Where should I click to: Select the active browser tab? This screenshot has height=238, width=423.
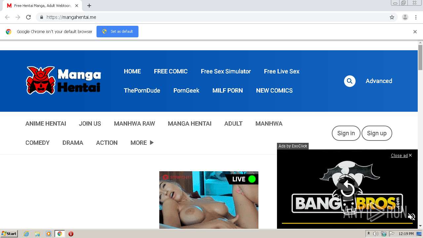pos(43,6)
